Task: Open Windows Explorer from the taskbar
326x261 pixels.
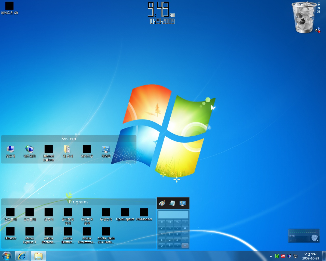Action: click(38, 256)
